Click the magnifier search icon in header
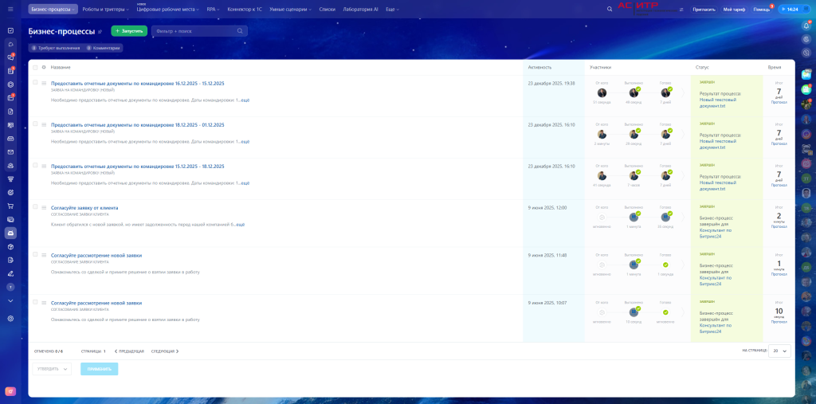Image resolution: width=816 pixels, height=404 pixels. (610, 9)
